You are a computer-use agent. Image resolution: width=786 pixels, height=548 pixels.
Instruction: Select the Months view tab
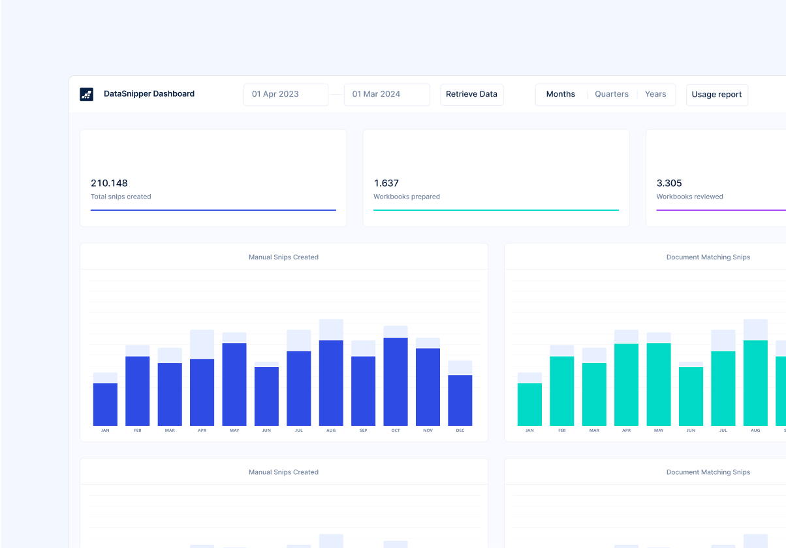(561, 94)
